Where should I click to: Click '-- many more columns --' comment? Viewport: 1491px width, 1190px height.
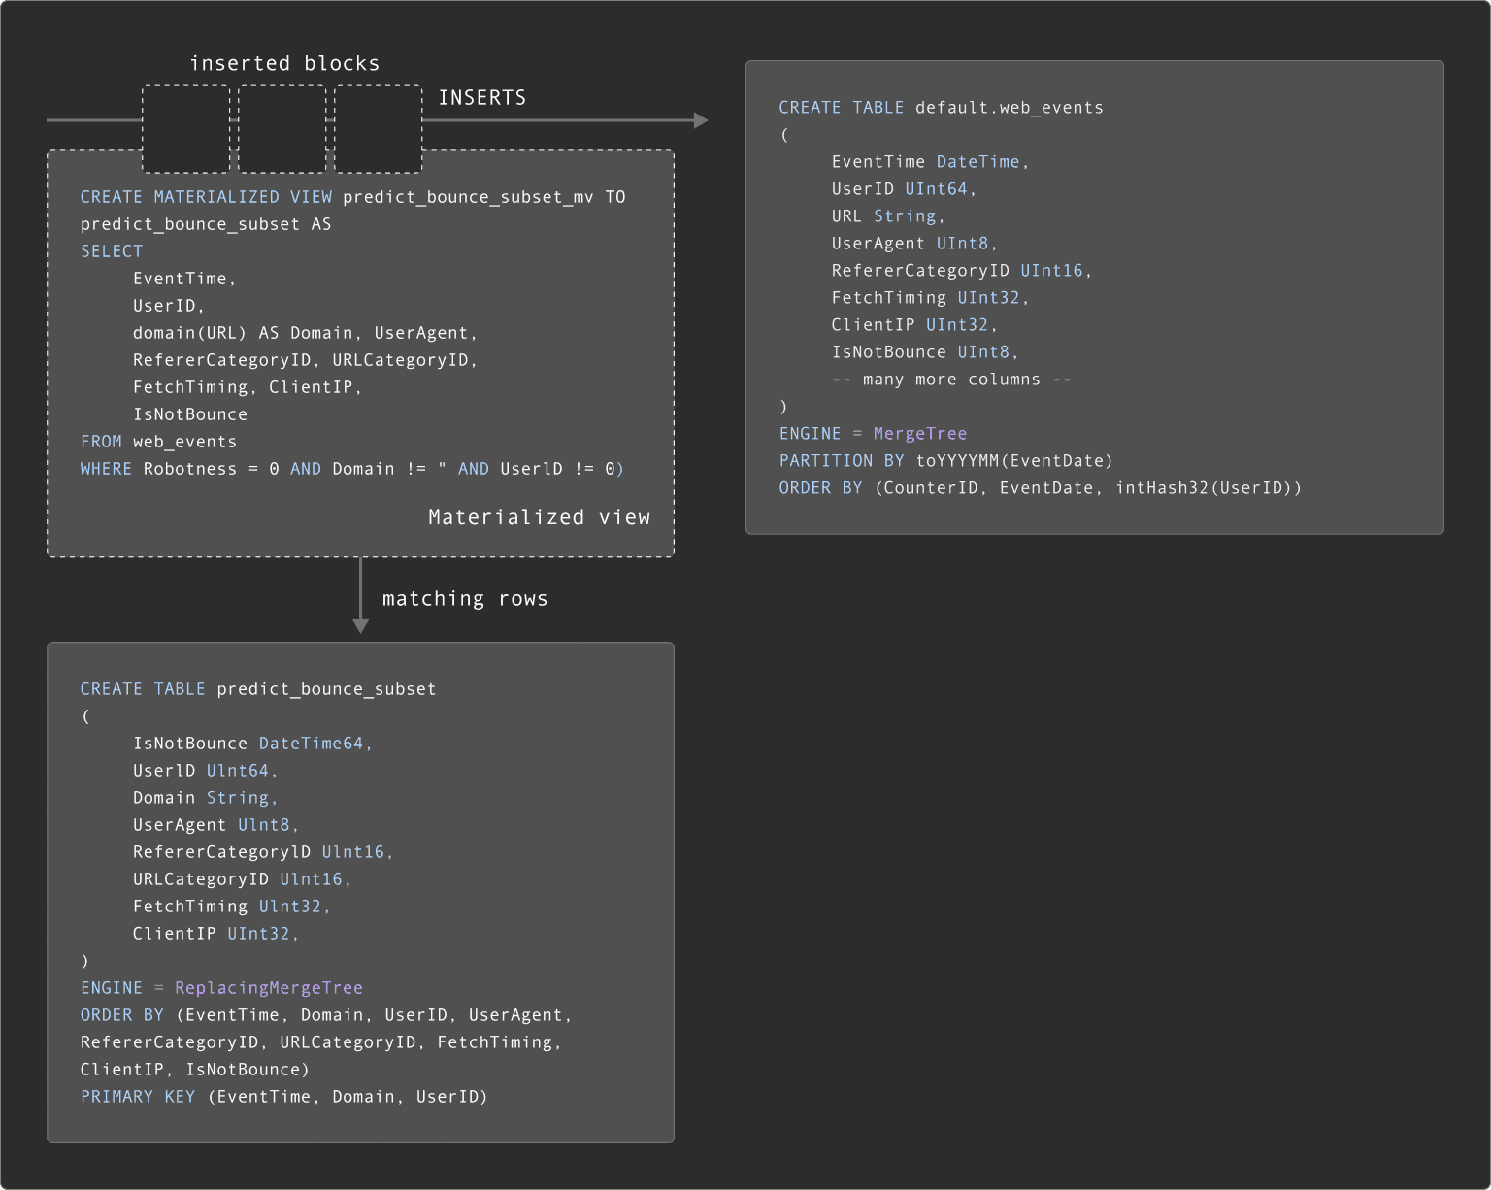tap(951, 380)
